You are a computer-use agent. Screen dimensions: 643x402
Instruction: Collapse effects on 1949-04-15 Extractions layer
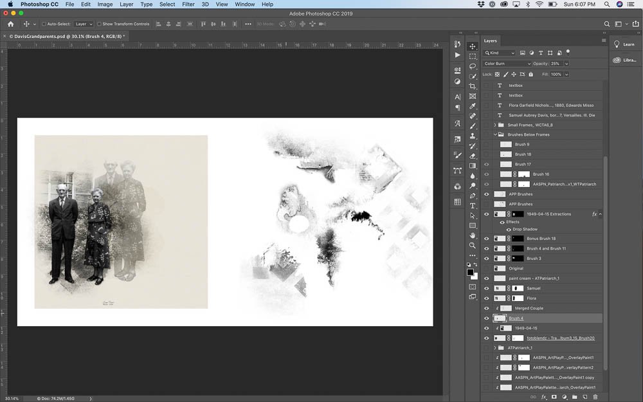[600, 214]
